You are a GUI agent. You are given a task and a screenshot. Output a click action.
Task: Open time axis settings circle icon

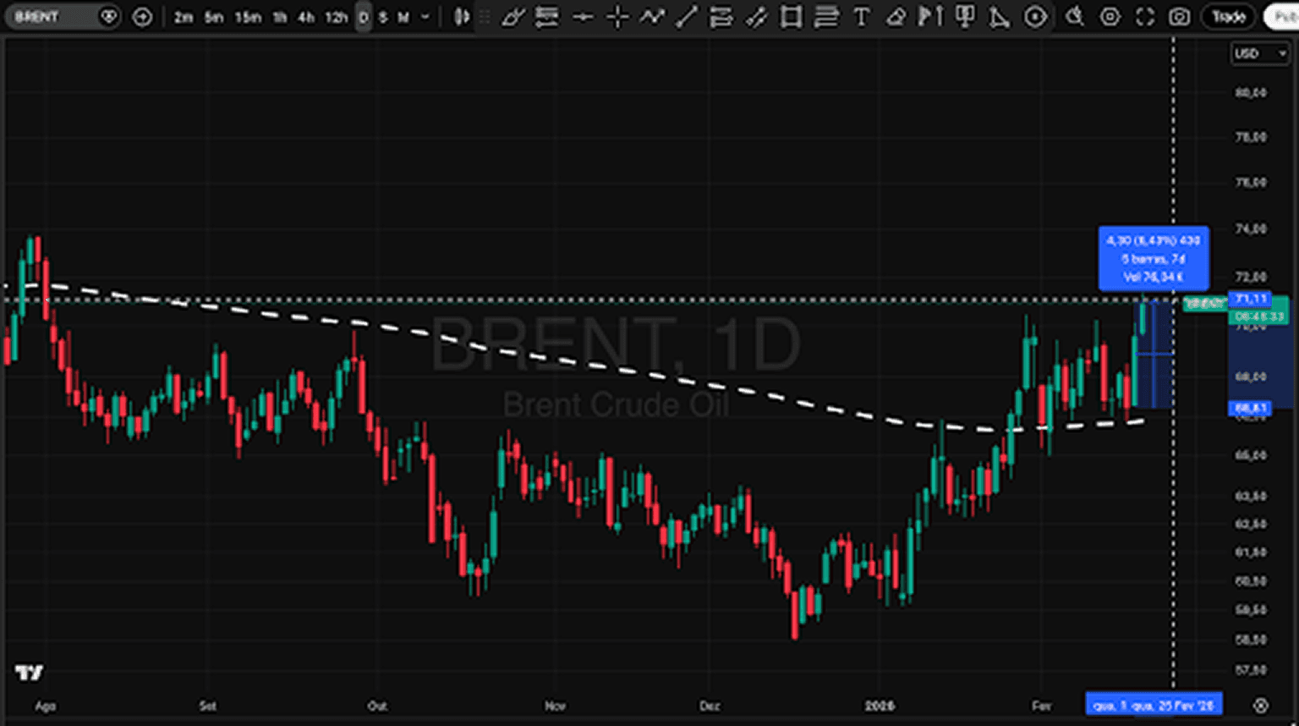pyautogui.click(x=1260, y=705)
